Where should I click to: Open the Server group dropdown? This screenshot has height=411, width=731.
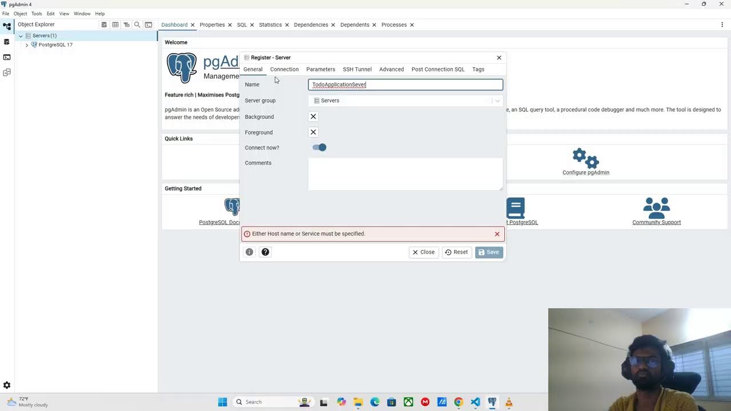[x=405, y=100]
